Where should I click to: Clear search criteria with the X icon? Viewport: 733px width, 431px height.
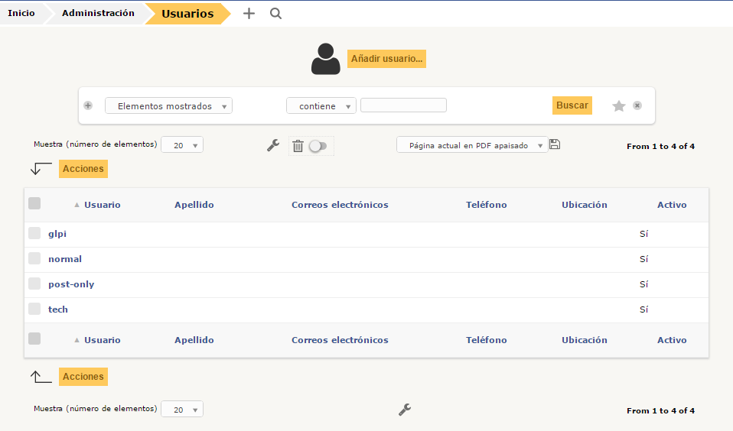[x=637, y=105]
